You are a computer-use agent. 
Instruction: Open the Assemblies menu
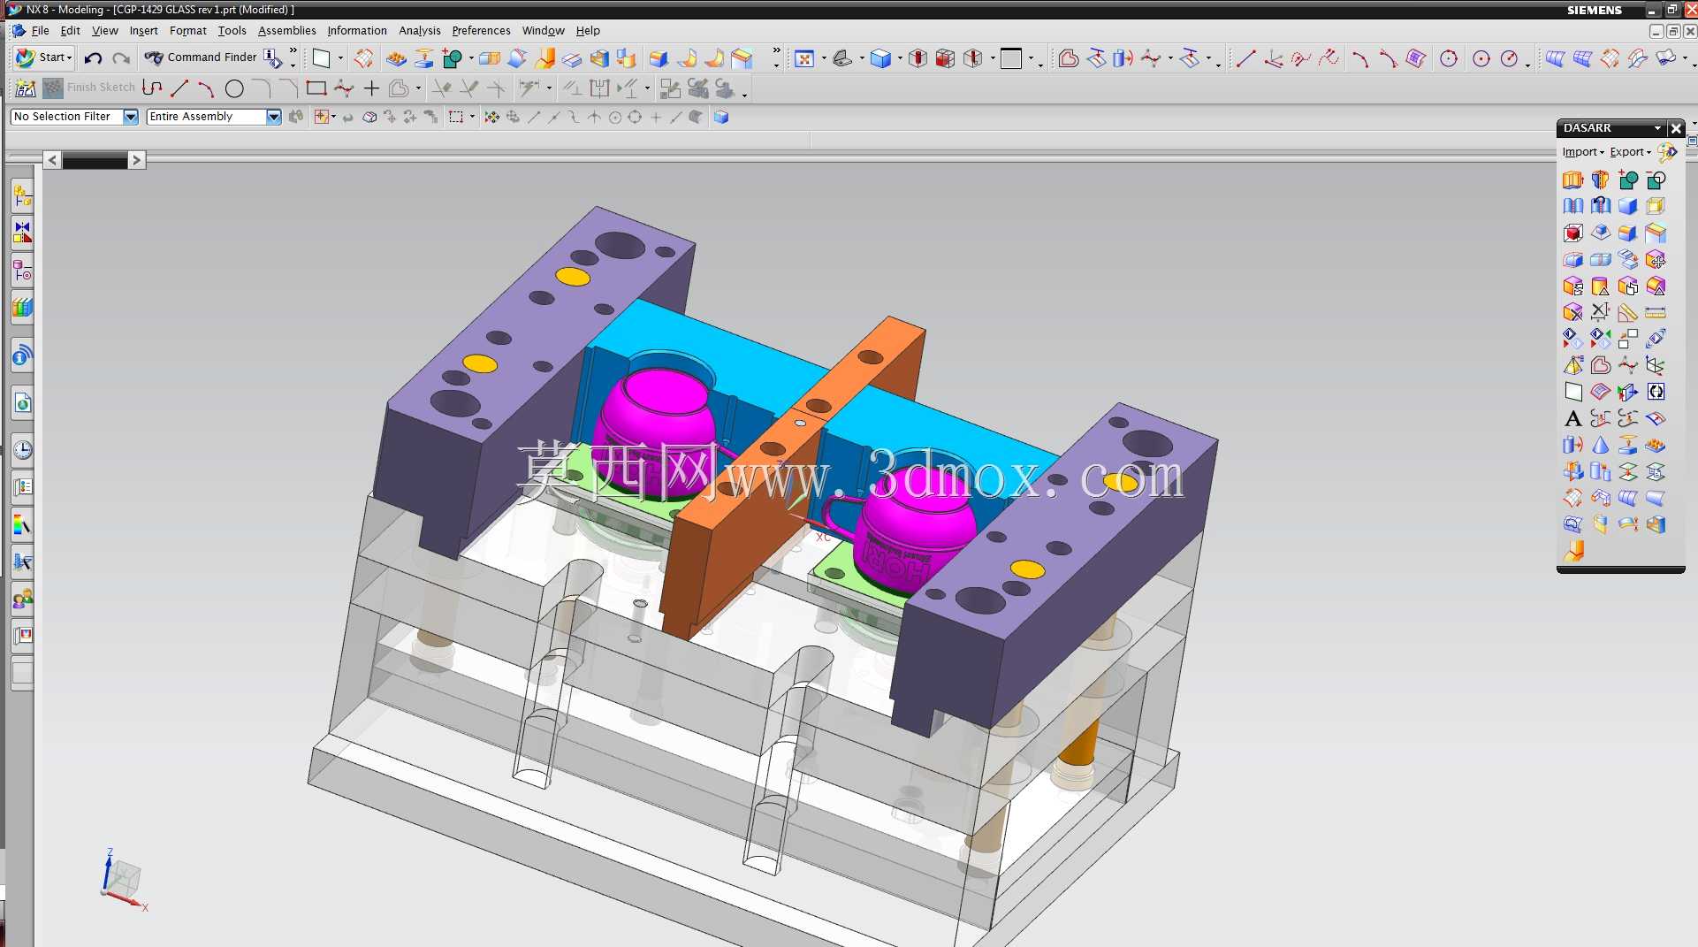pos(286,31)
